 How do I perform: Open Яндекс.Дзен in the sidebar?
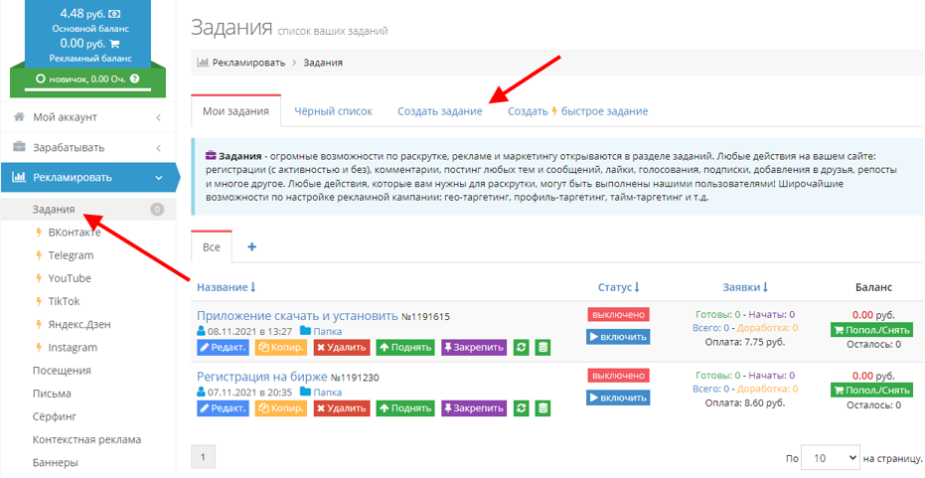79,325
